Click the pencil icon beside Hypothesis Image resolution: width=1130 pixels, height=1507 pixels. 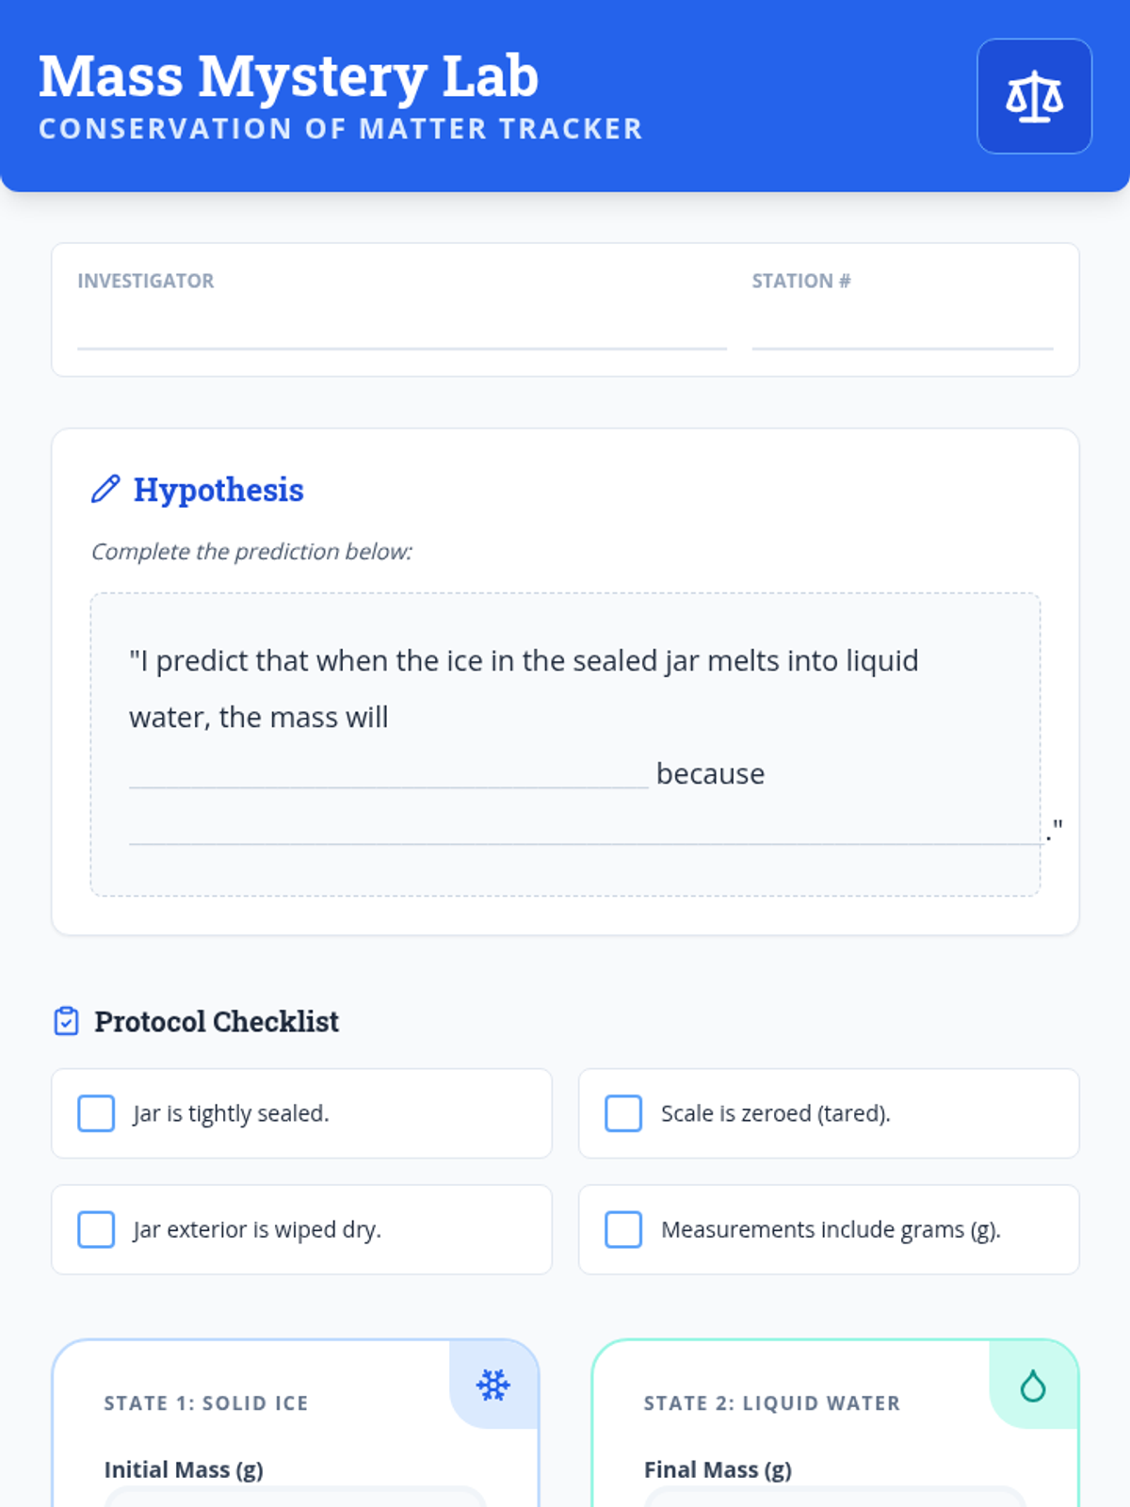[x=105, y=489]
